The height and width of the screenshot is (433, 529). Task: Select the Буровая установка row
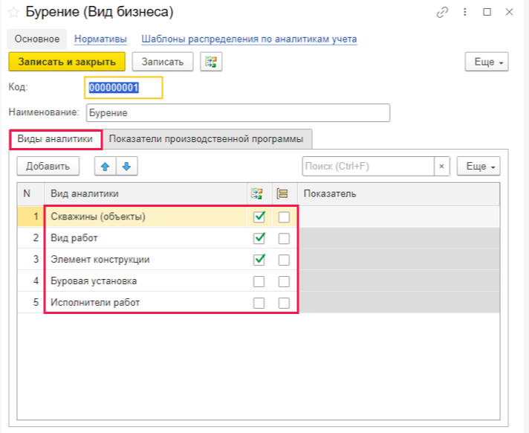[x=259, y=281]
